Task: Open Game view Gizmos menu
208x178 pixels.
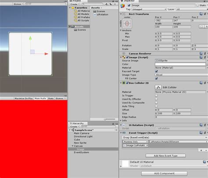Action: coord(60,98)
